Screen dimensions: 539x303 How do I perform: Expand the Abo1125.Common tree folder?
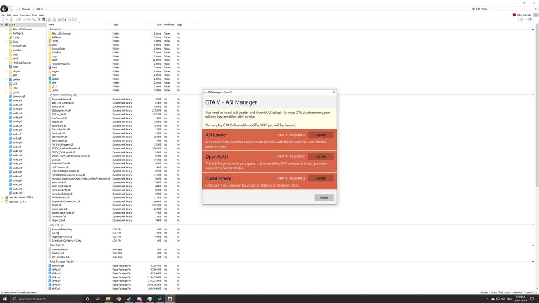pyautogui.click(x=6, y=29)
